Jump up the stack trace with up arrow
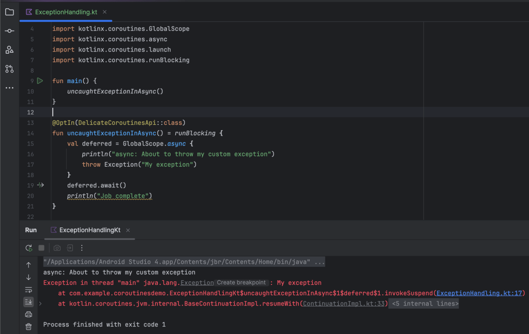This screenshot has height=334, width=529. (x=28, y=265)
